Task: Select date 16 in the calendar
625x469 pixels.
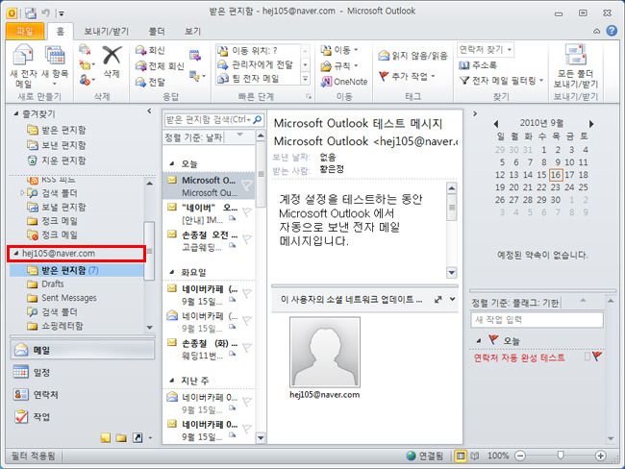Action: 556,175
